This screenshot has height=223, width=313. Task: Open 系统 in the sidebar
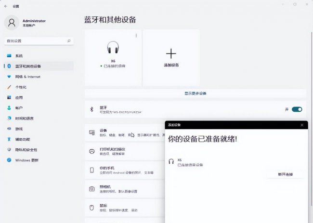39,56
